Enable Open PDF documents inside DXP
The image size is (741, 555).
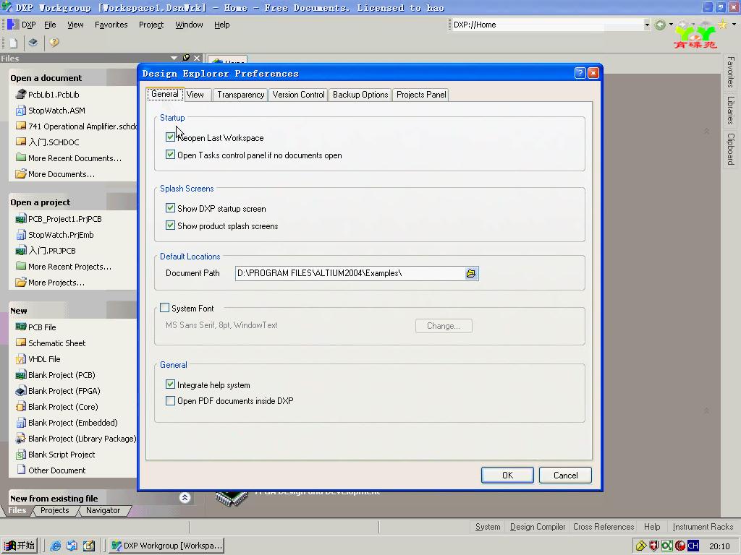(x=170, y=400)
